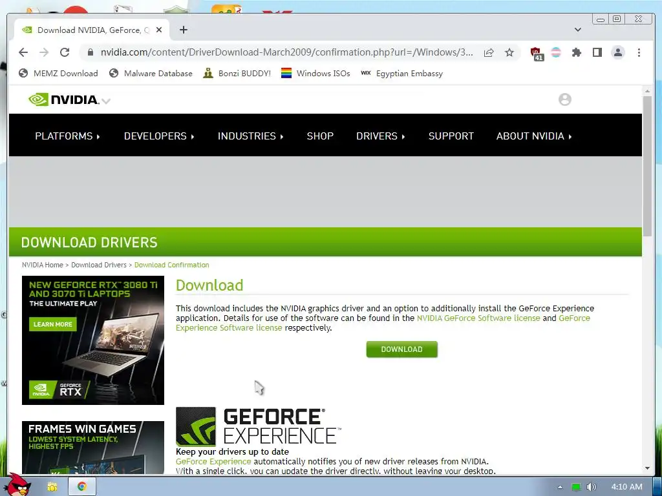This screenshot has width=662, height=496.
Task: Click the scrollbar down arrow
Action: pos(647,469)
